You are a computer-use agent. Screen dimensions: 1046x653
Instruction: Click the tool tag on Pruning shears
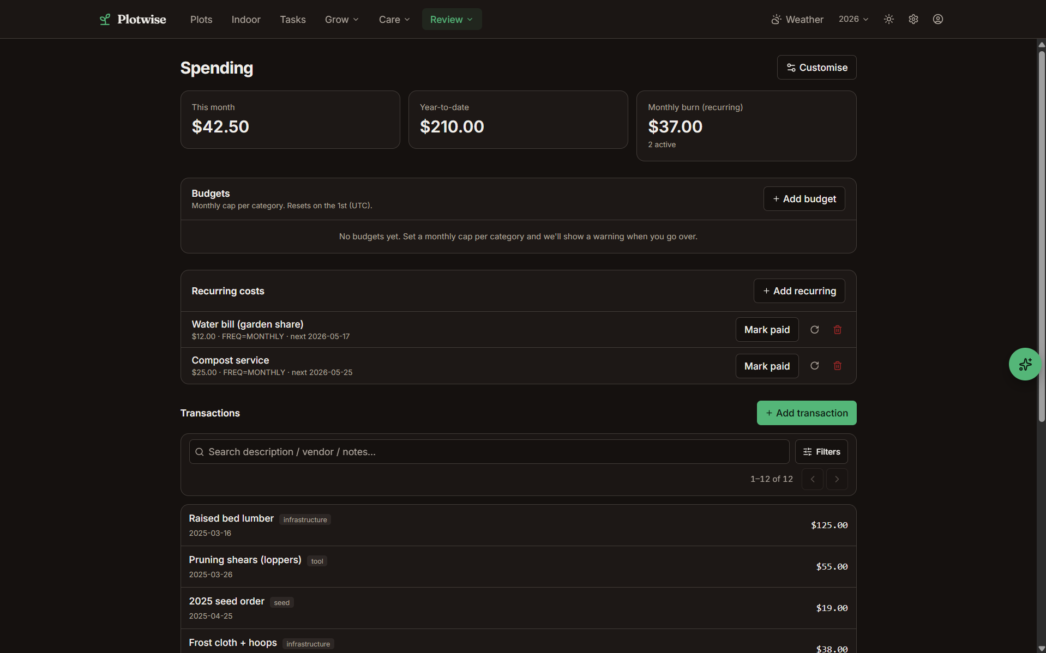pos(317,561)
